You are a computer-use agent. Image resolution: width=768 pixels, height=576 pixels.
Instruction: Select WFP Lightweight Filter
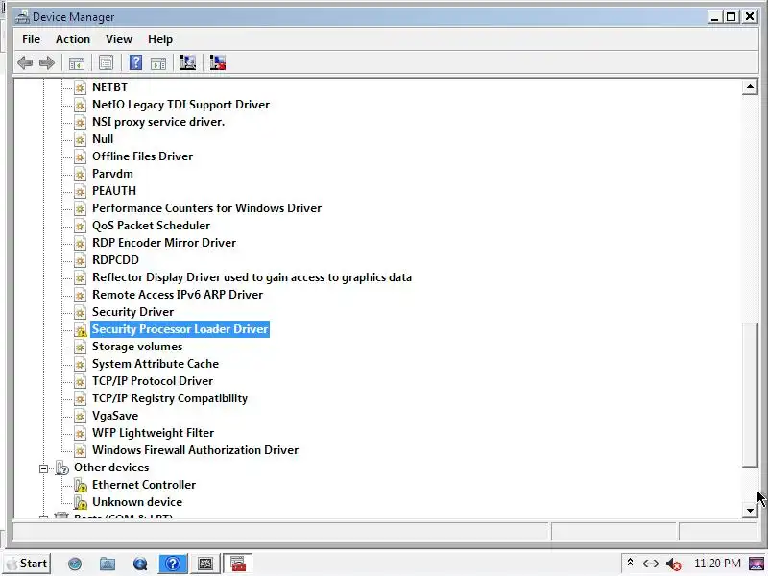(x=153, y=433)
